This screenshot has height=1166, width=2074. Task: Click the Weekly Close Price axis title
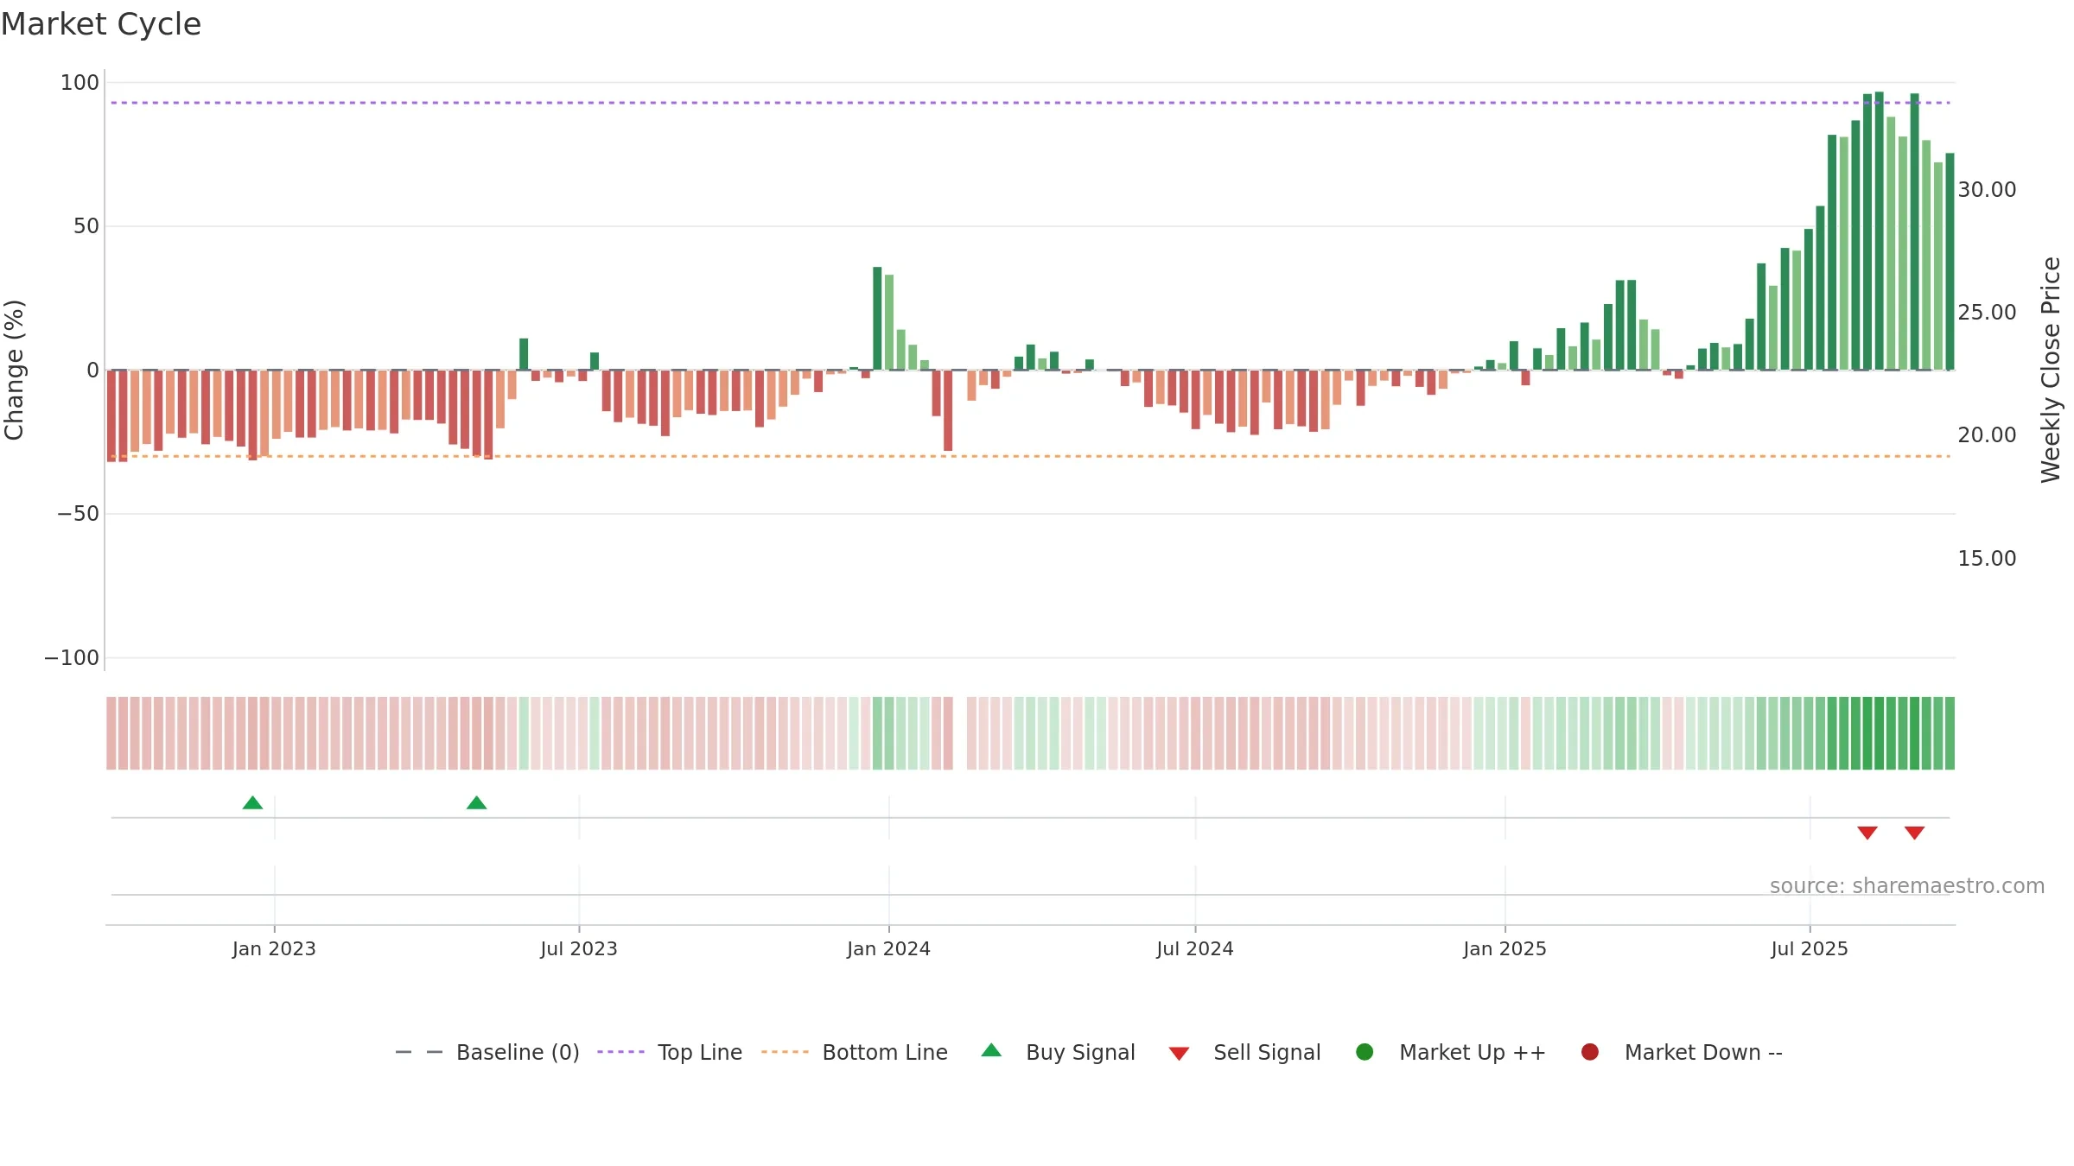point(2051,370)
